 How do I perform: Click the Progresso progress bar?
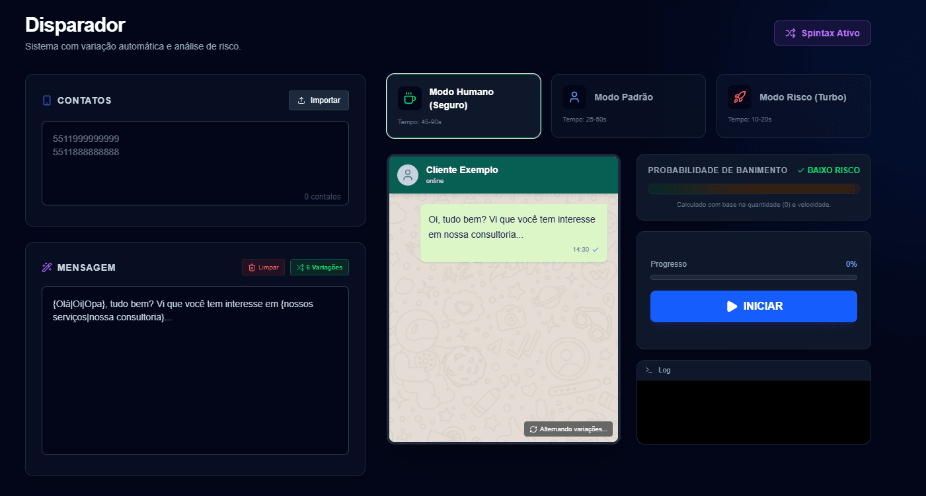tap(753, 277)
